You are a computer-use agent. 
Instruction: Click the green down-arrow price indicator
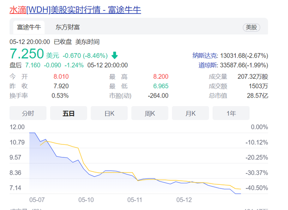pyautogui.click(x=115, y=55)
